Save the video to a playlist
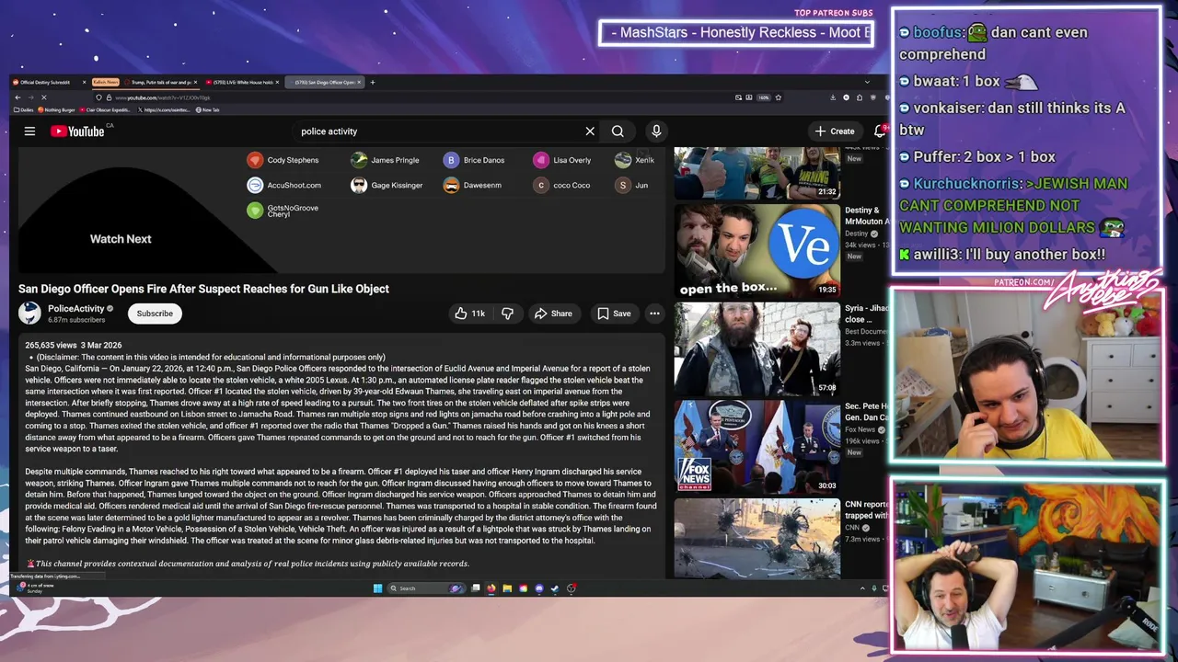Viewport: 1178px width, 662px height. coord(614,314)
